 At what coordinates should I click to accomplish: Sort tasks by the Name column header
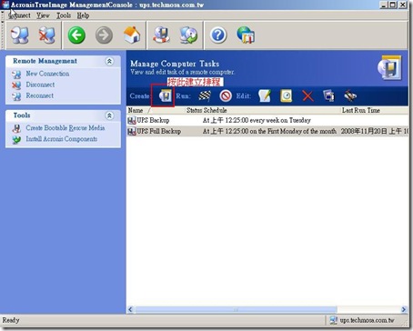[x=156, y=110]
